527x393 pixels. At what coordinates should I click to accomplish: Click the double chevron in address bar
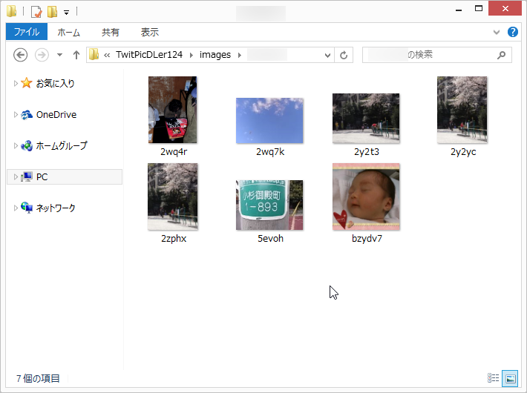pyautogui.click(x=107, y=55)
